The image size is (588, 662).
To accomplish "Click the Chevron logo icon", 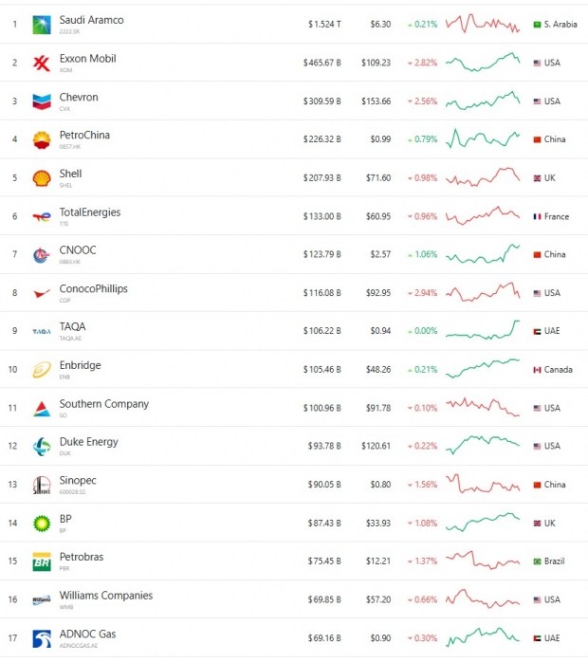I will [42, 101].
